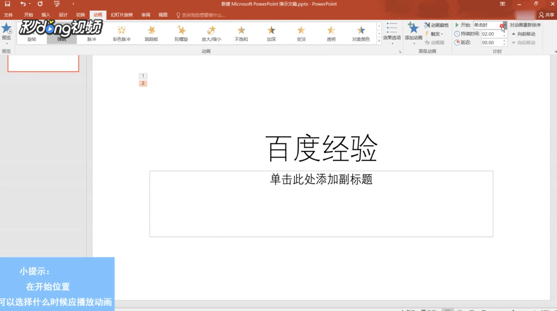Undo the last action
Viewport: 557px width, 311px height.
[x=23, y=4]
